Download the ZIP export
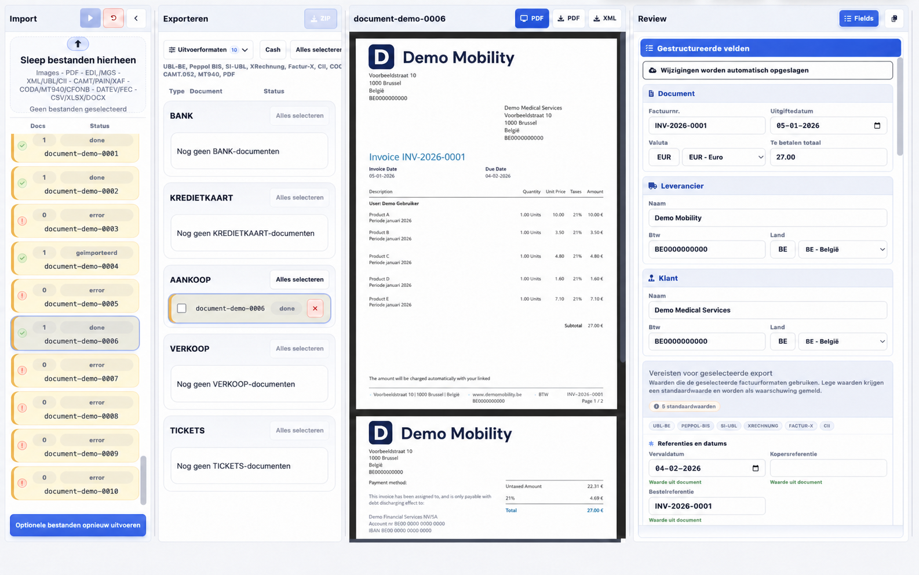 click(320, 19)
